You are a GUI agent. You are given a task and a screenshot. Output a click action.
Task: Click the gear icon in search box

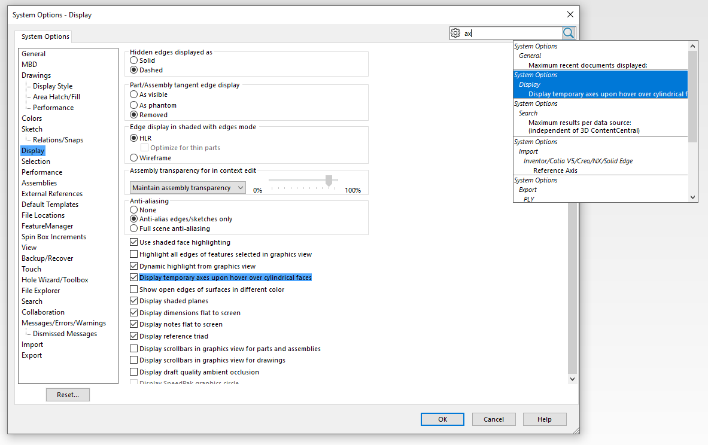(455, 33)
